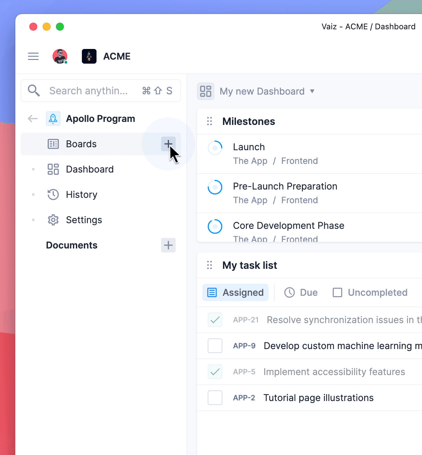Click the plus icon next to Boards

click(x=168, y=144)
